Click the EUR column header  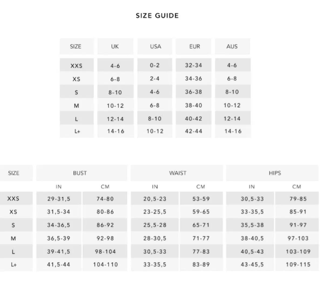[x=195, y=46]
